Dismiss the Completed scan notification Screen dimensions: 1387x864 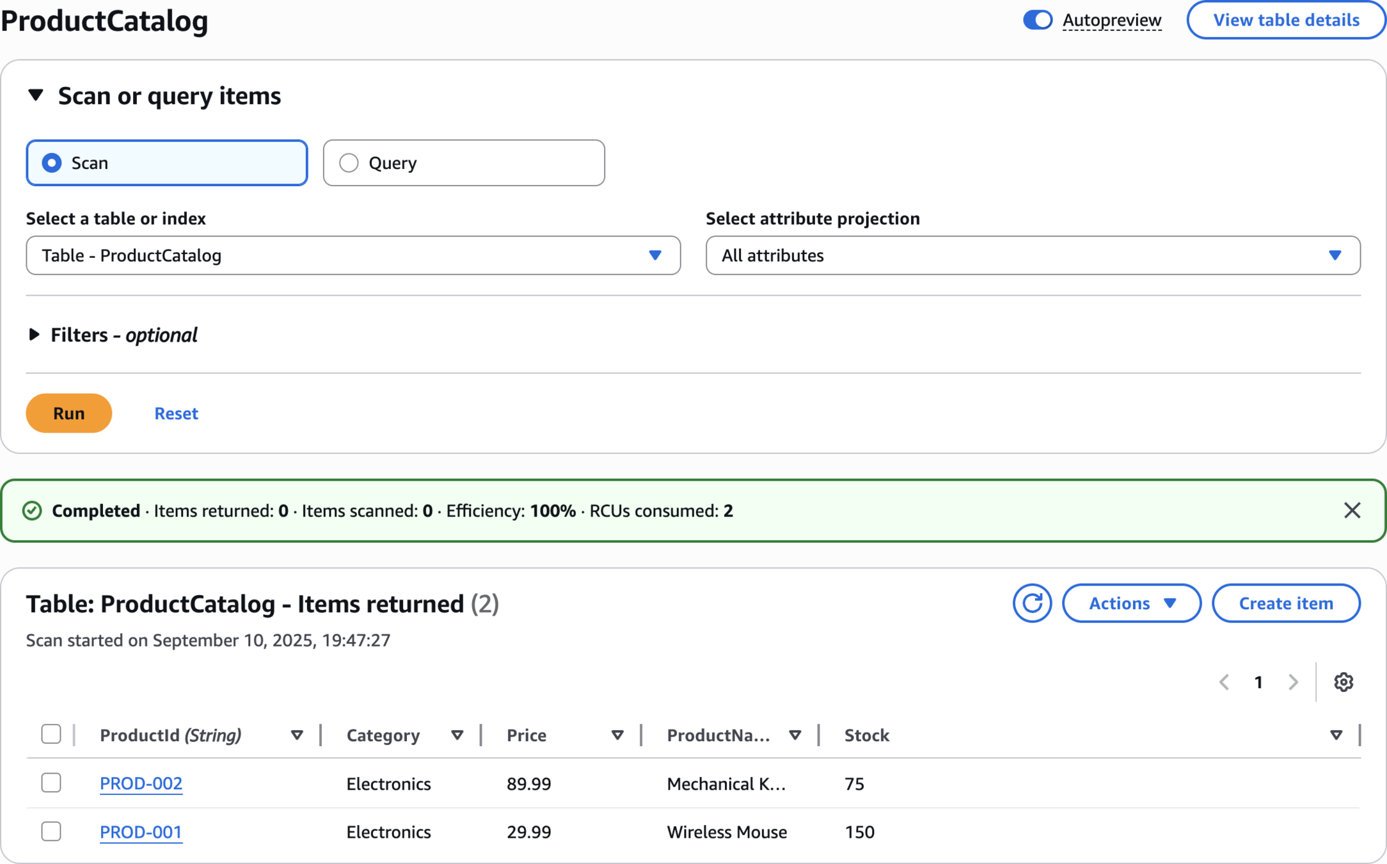[1352, 510]
